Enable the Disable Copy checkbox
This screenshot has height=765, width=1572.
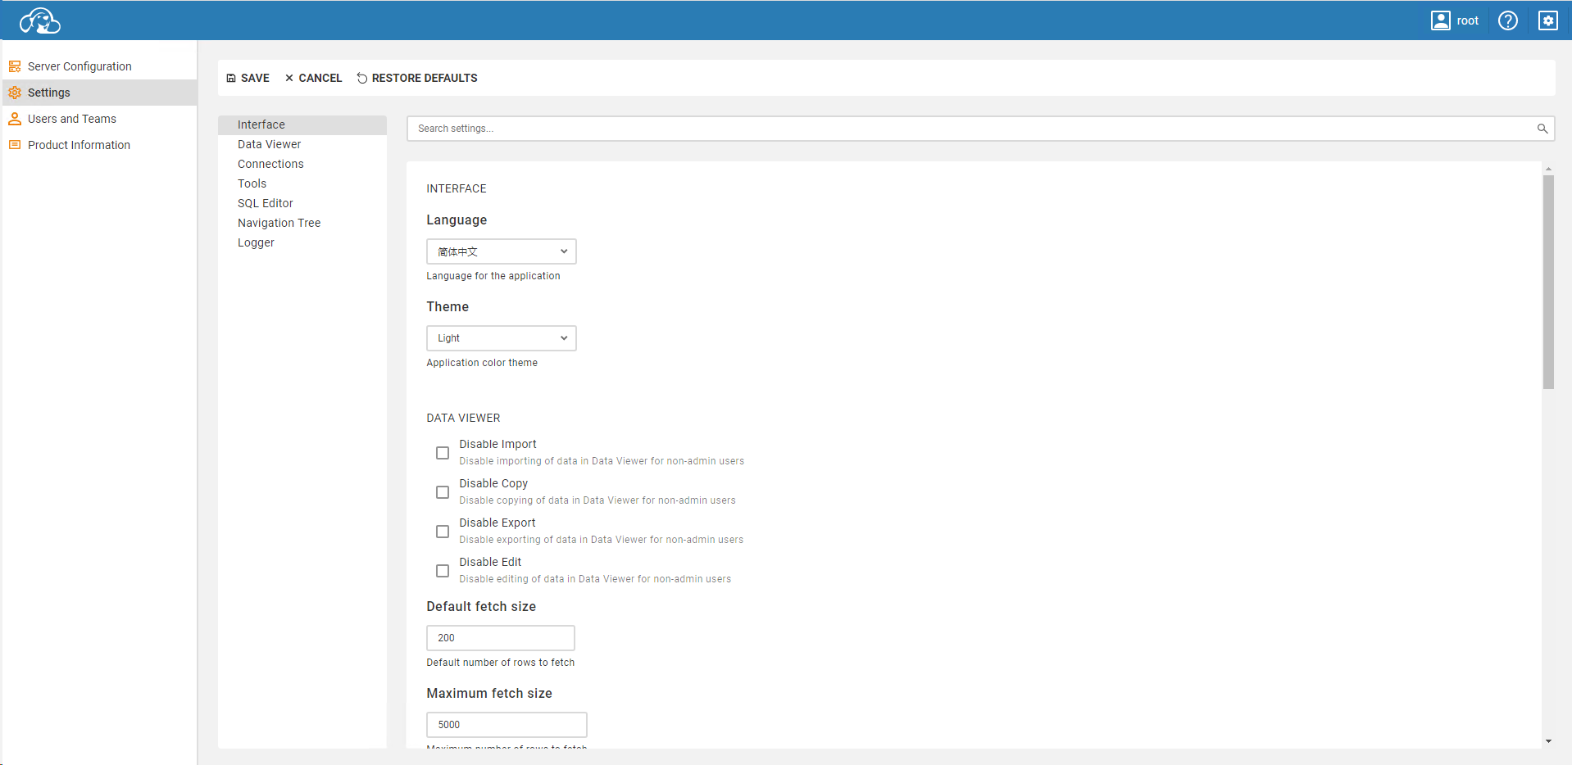point(443,492)
